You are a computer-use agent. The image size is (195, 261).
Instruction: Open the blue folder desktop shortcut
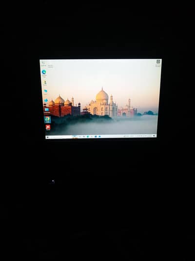[45, 92]
